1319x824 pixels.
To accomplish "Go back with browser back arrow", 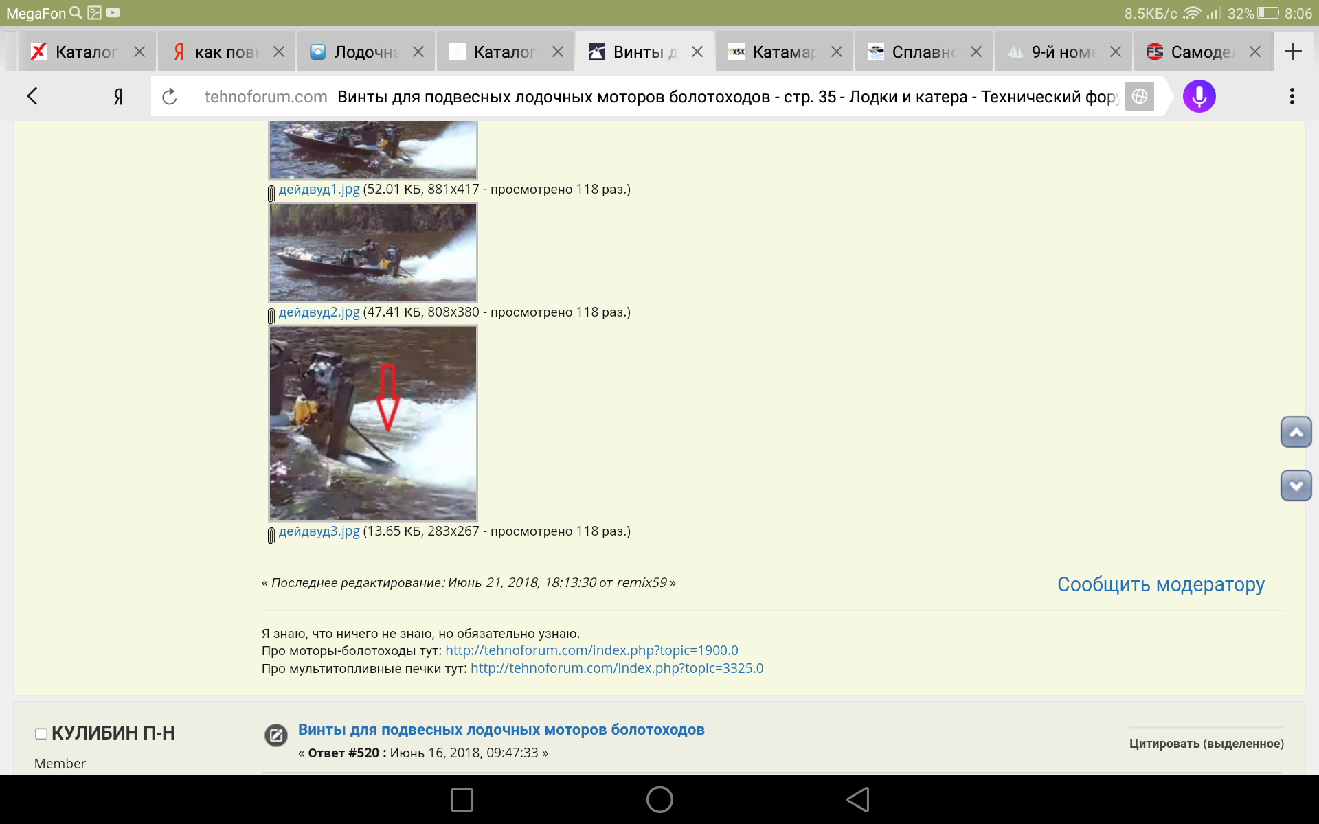I will click(x=32, y=97).
